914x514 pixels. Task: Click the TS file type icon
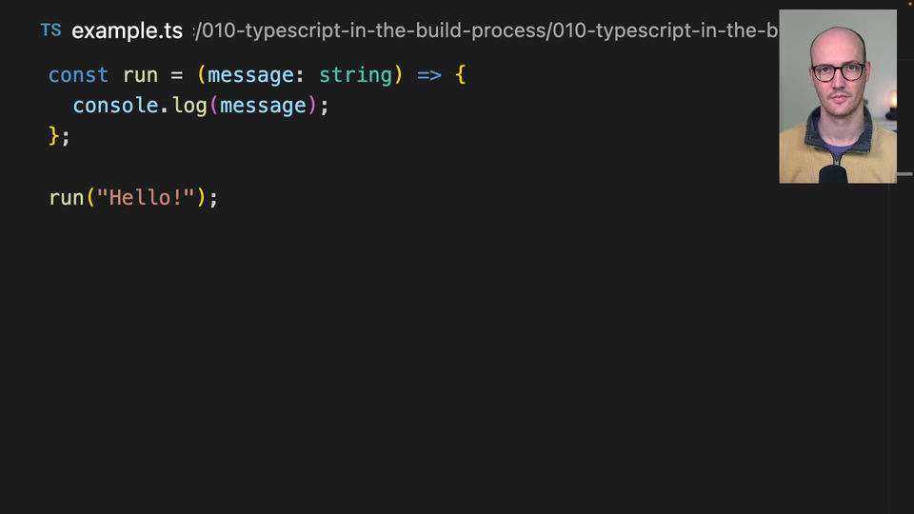(50, 30)
